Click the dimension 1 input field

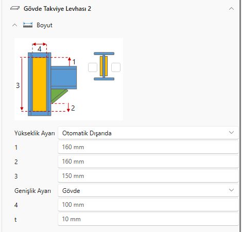tap(148, 147)
